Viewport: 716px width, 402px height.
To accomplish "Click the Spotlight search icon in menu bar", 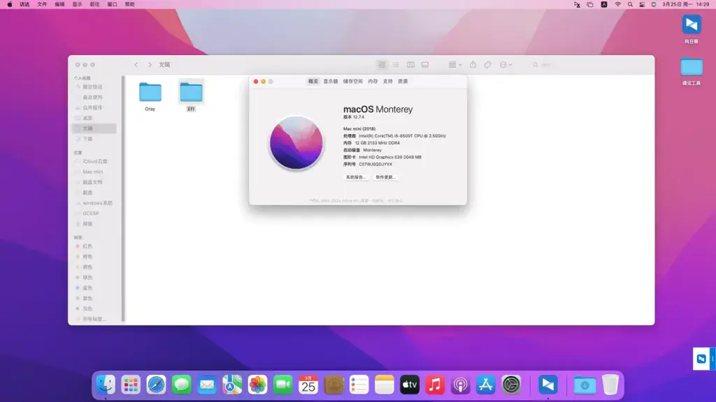I will (x=630, y=4).
